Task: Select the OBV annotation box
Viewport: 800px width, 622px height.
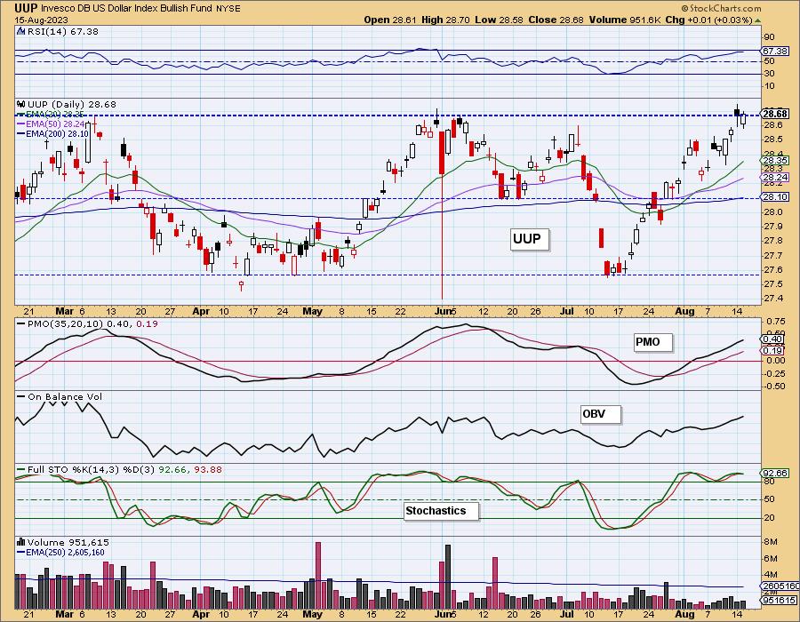Action: [x=601, y=414]
